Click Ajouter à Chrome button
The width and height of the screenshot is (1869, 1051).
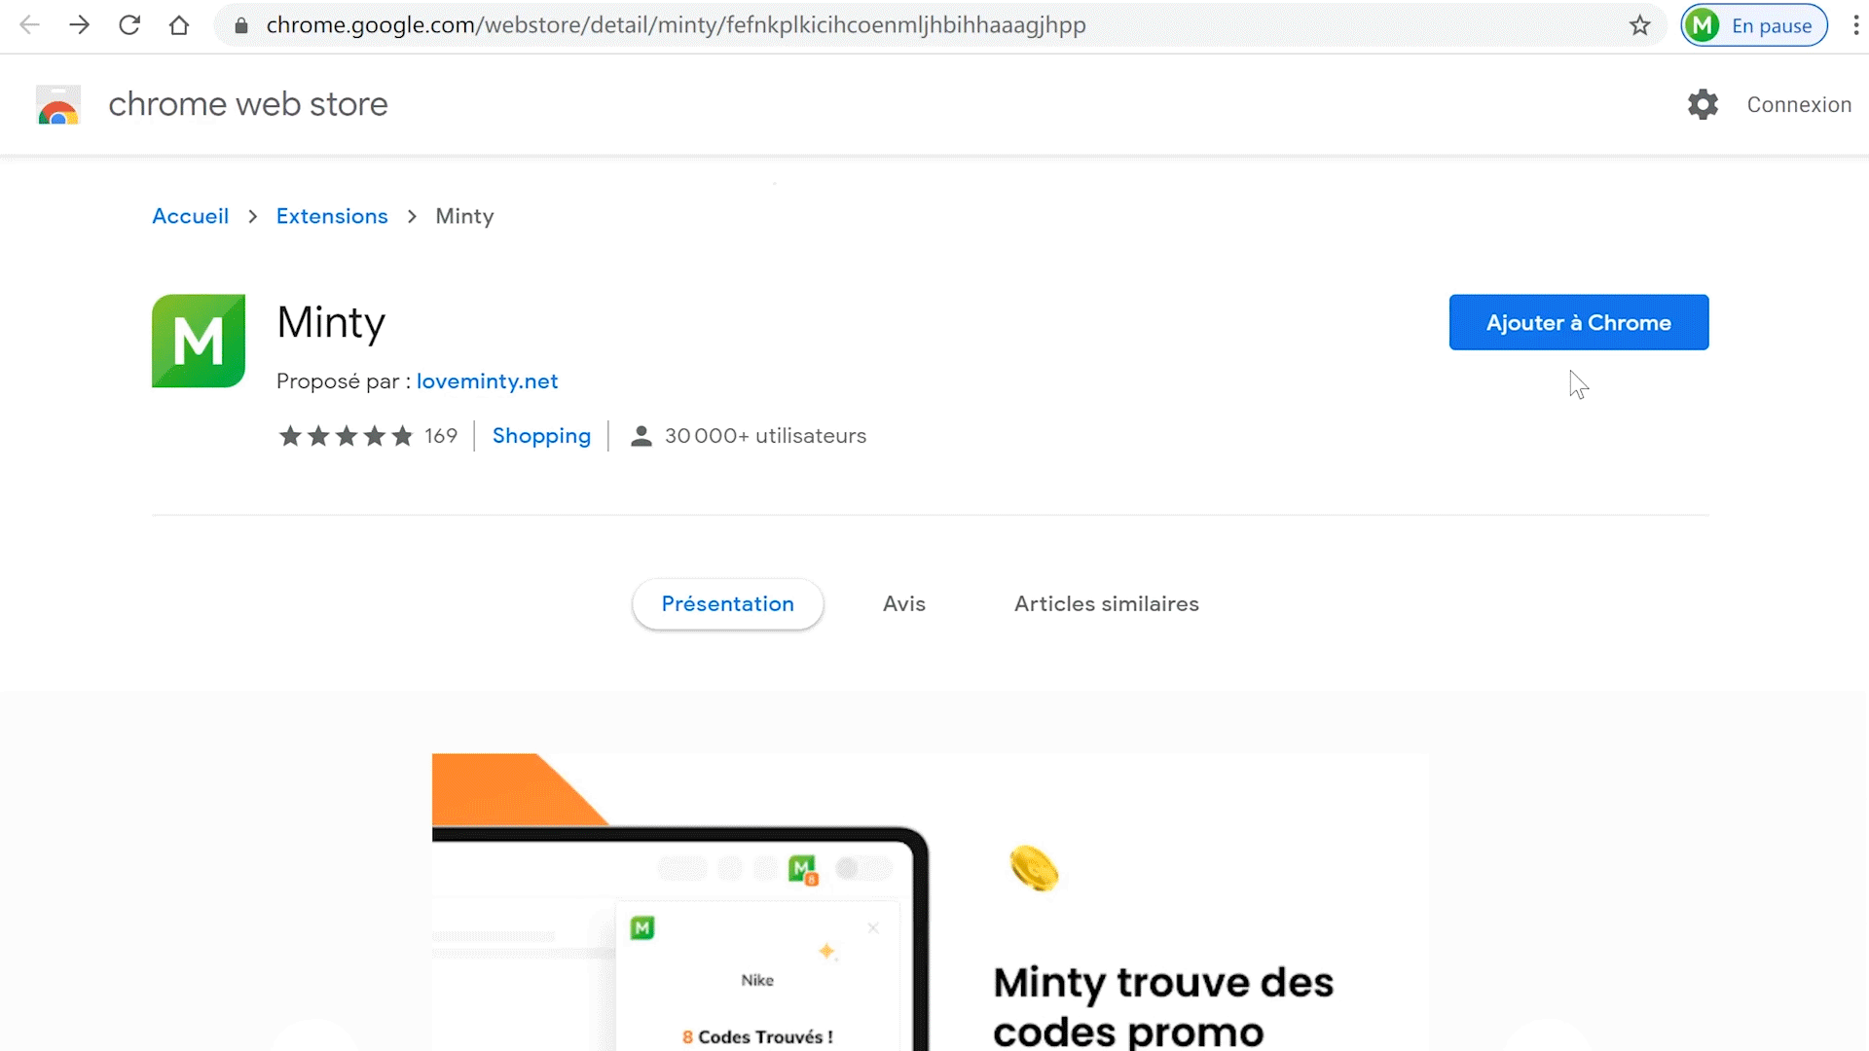1579,322
